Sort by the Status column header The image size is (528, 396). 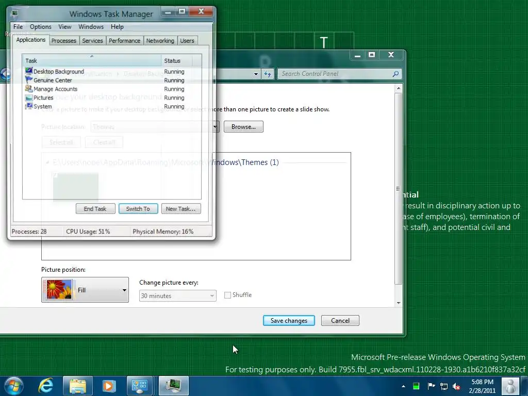tap(177, 61)
